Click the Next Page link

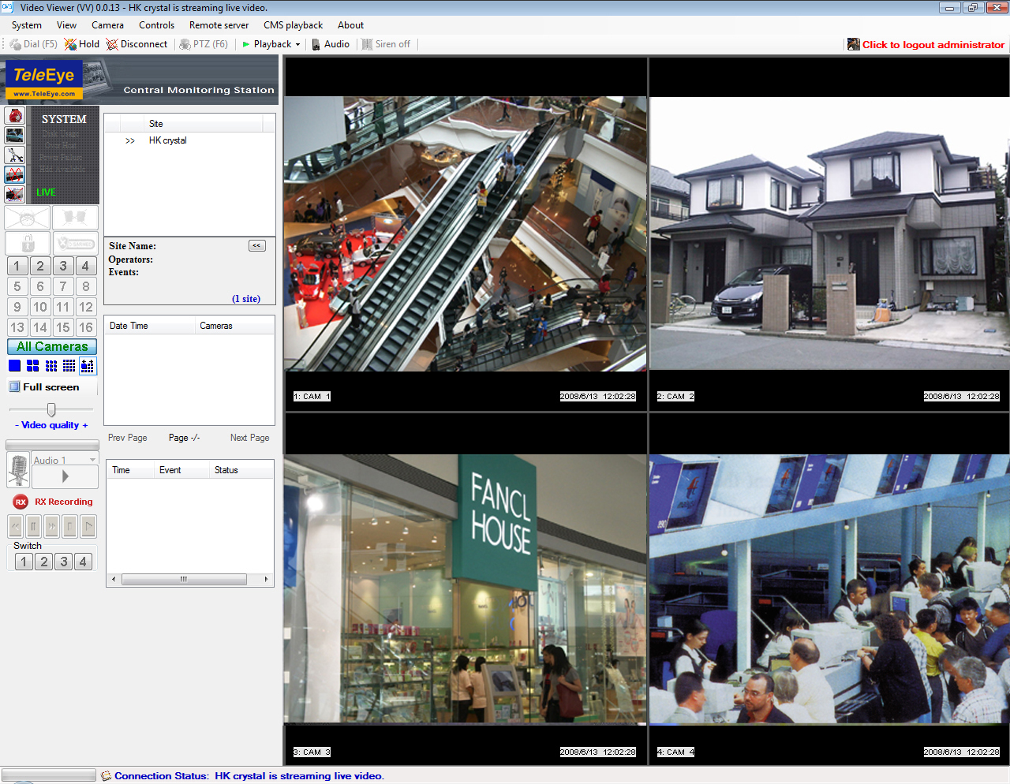249,438
